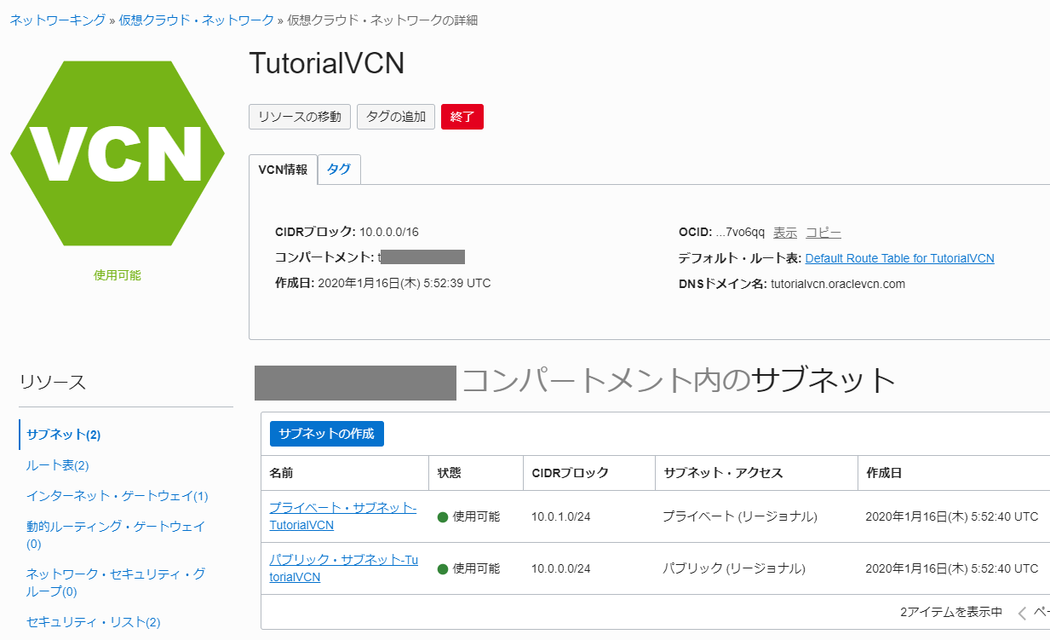Switch to the タグ tab
1050x640 pixels.
(x=339, y=170)
